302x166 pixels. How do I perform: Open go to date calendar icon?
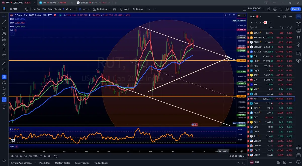[56, 156]
